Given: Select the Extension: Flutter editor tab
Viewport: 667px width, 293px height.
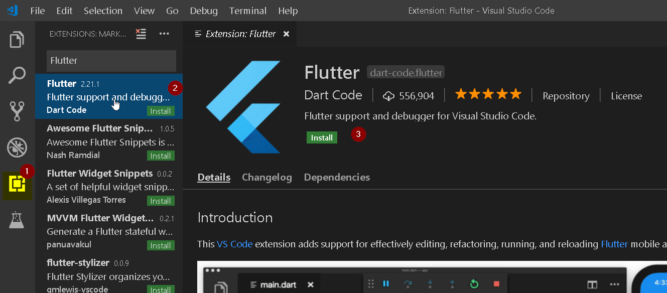Looking at the screenshot, I should pyautogui.click(x=240, y=34).
